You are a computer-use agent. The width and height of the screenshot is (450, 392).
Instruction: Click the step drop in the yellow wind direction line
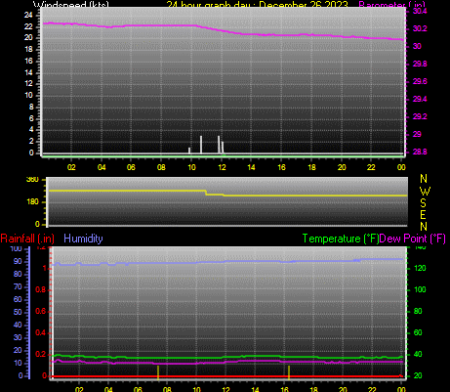[206, 193]
